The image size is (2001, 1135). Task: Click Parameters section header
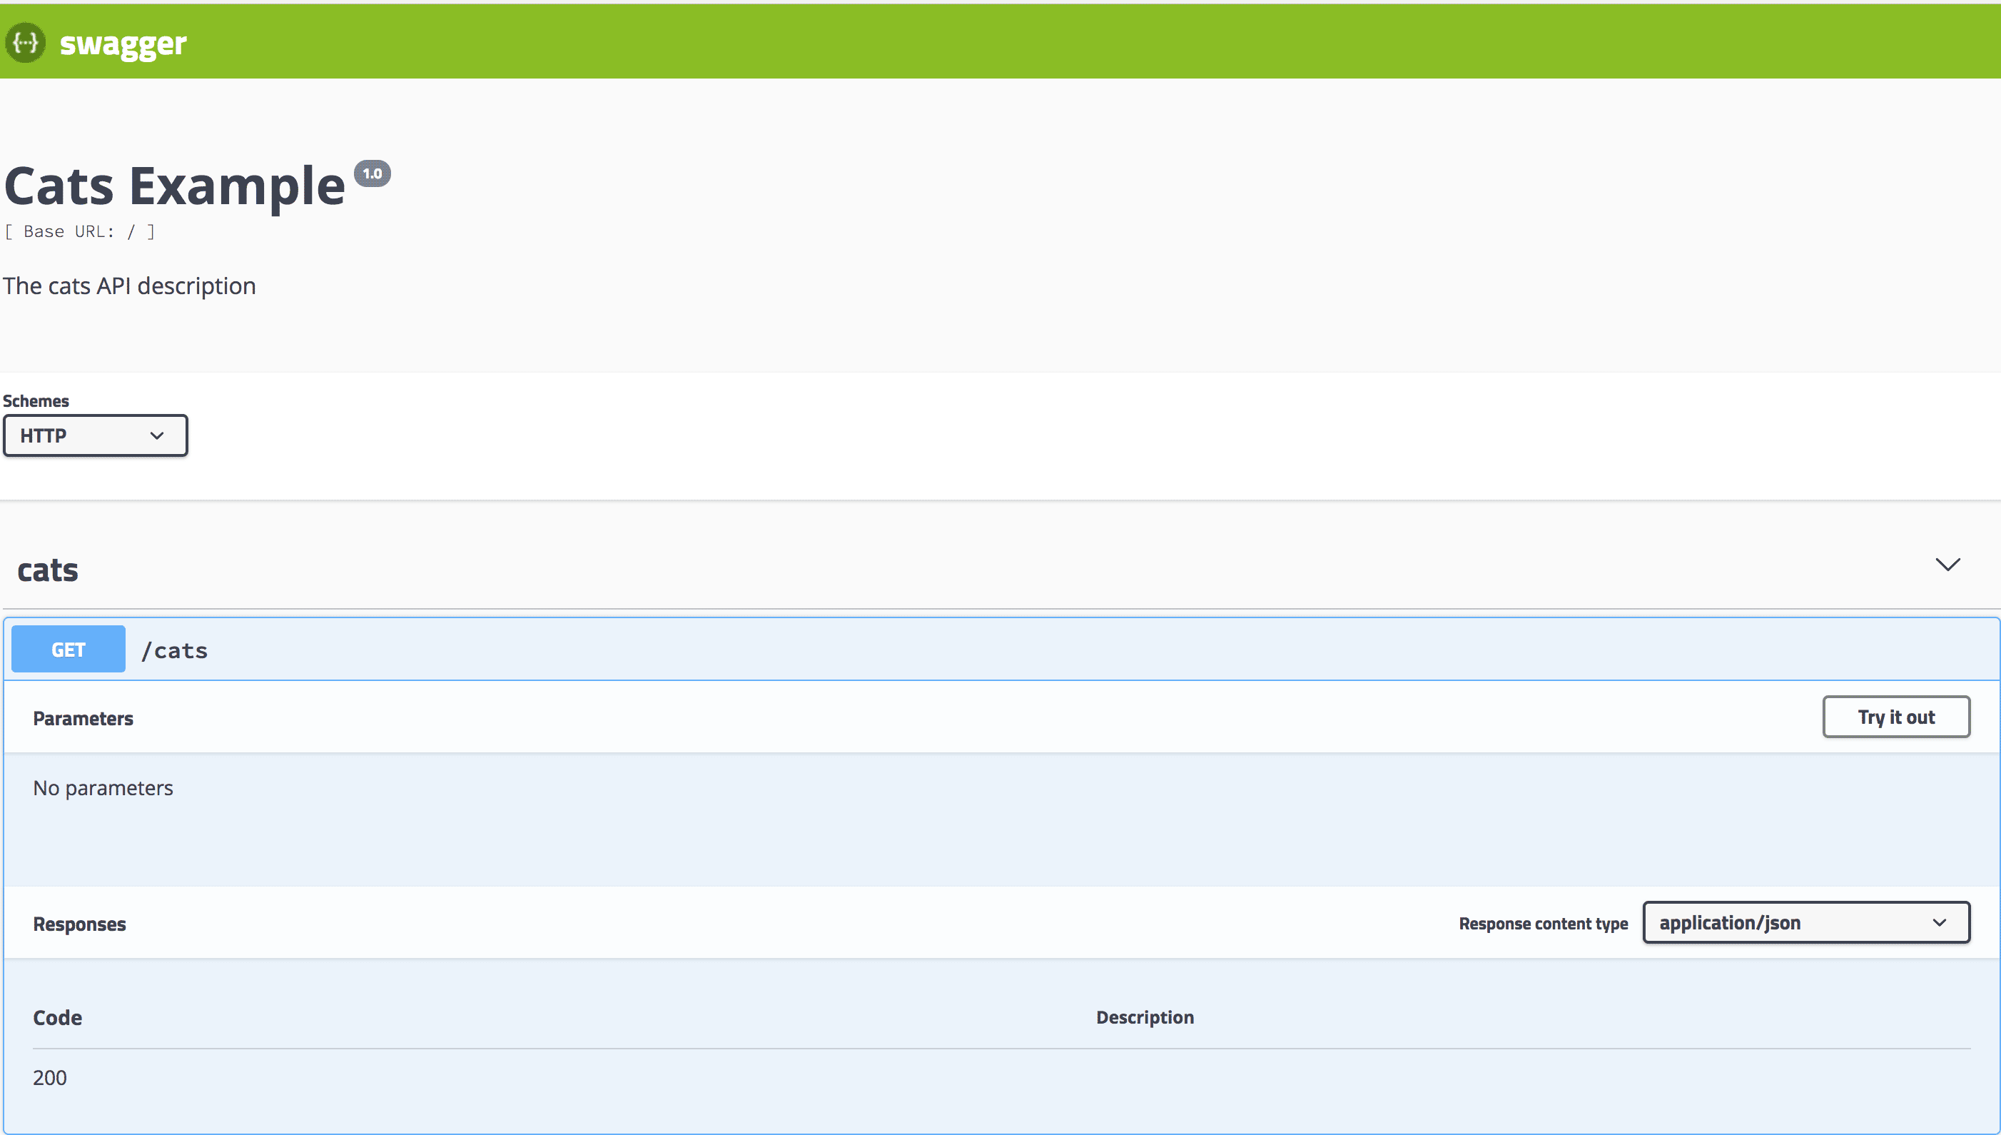[x=83, y=716]
